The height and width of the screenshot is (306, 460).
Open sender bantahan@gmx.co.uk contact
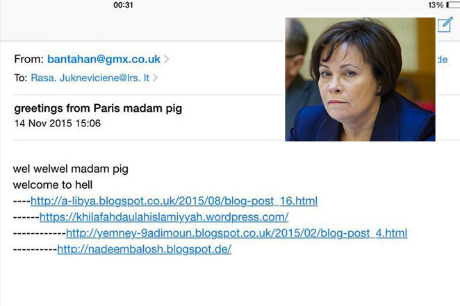tap(104, 59)
